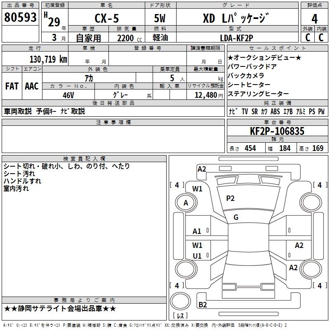
Task: Click the color number 46V
Action: [x=68, y=95]
